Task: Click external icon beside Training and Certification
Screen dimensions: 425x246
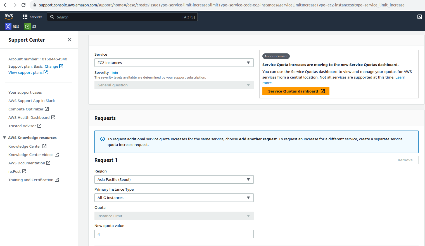Action: (57, 180)
